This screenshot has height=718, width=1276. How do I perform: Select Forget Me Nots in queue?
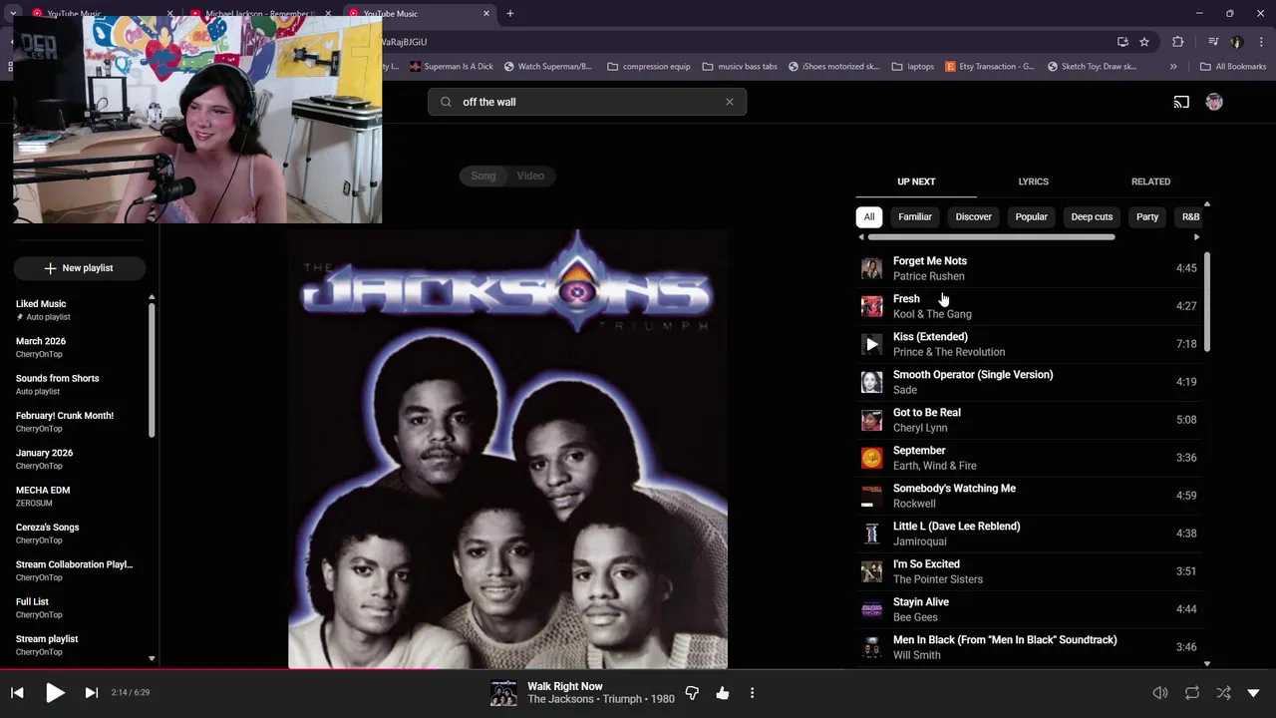coord(1029,268)
